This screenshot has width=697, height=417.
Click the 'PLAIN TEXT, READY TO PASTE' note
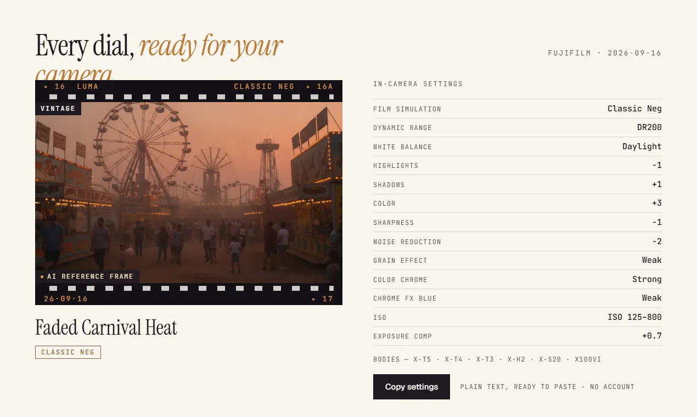[518, 387]
